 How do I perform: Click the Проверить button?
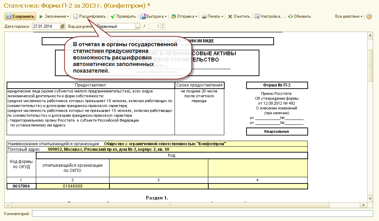point(123,16)
